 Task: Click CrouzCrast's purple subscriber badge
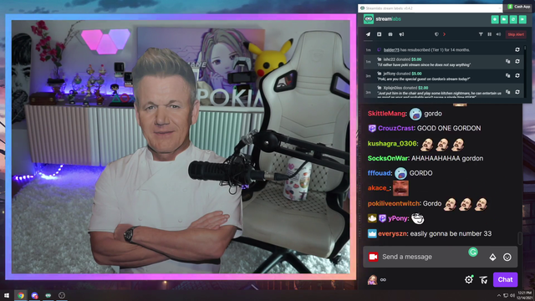coord(372,128)
